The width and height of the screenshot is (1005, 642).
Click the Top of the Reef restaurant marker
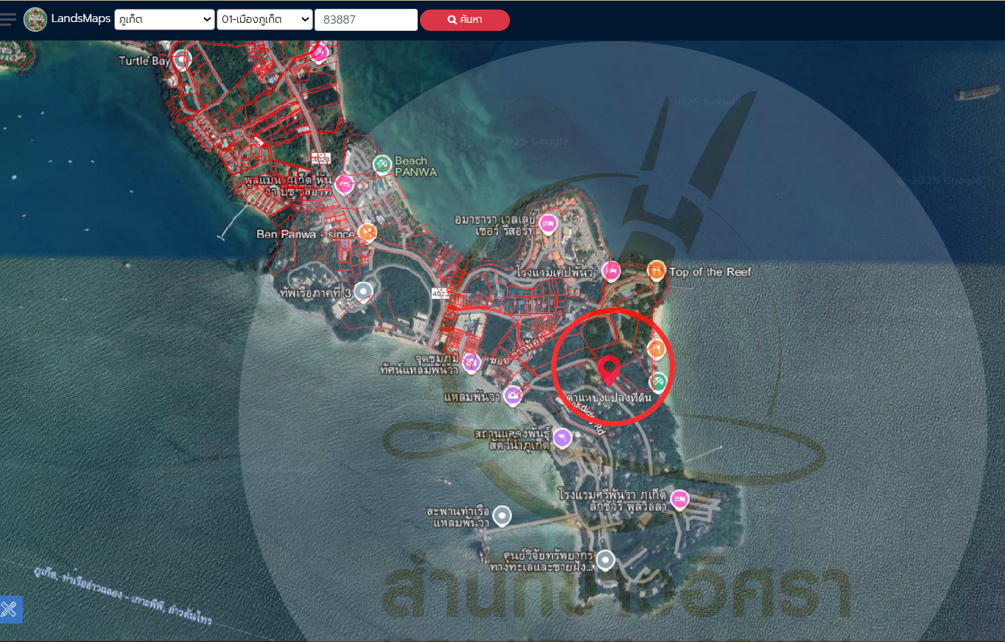(656, 271)
